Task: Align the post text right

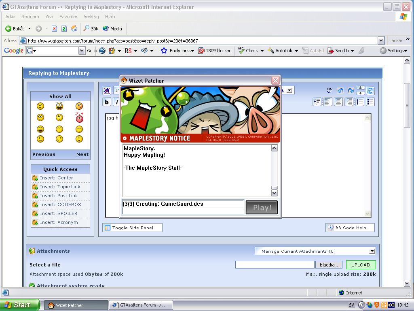Action: (x=349, y=102)
